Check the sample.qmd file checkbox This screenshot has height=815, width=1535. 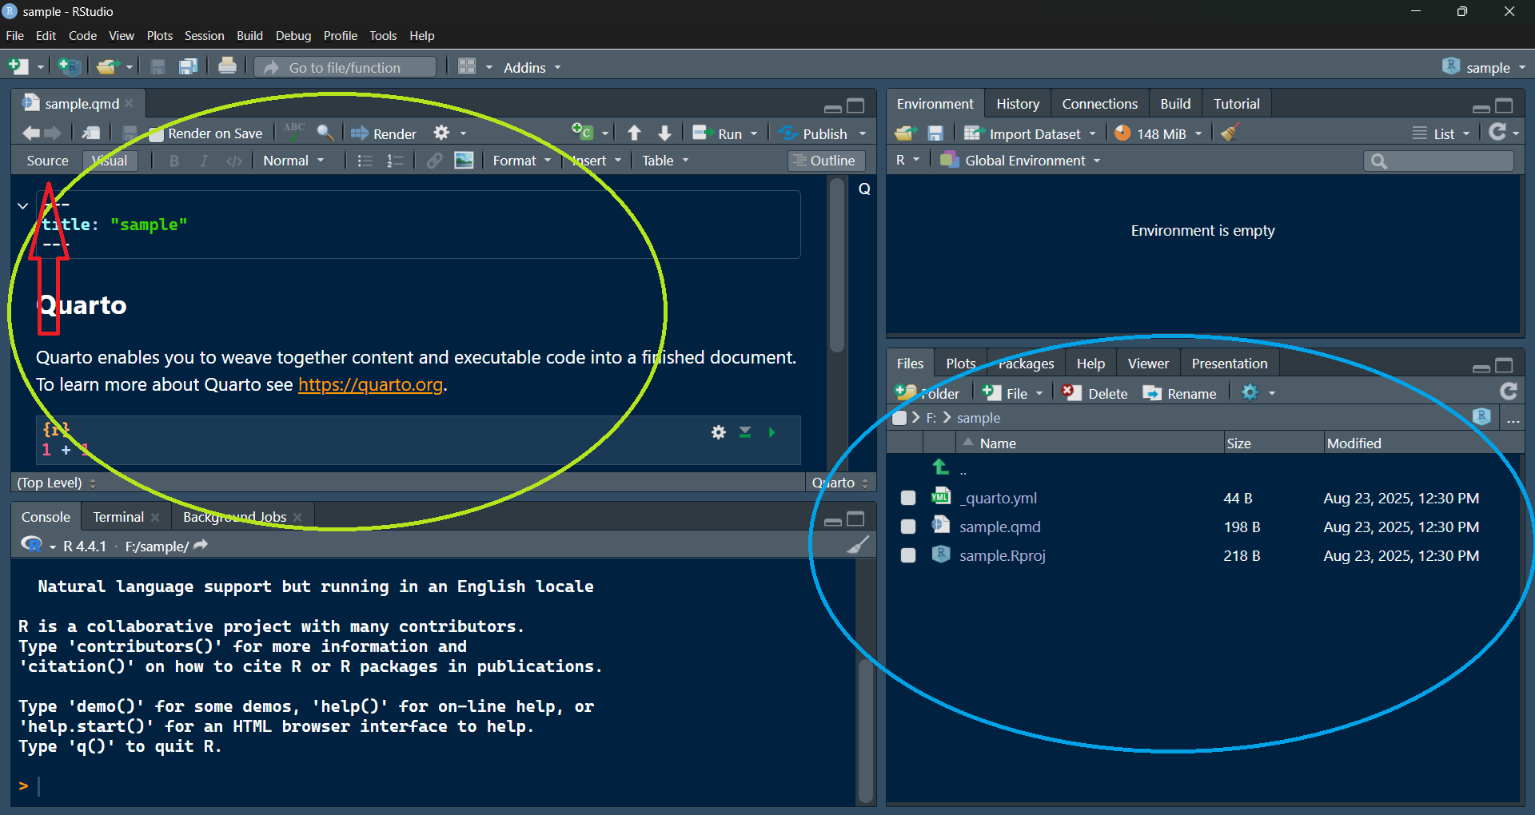coord(908,527)
